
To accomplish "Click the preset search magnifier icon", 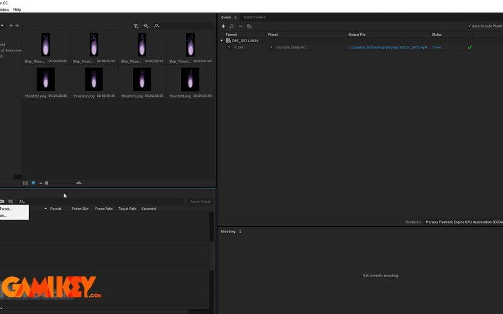I will [x=21, y=201].
